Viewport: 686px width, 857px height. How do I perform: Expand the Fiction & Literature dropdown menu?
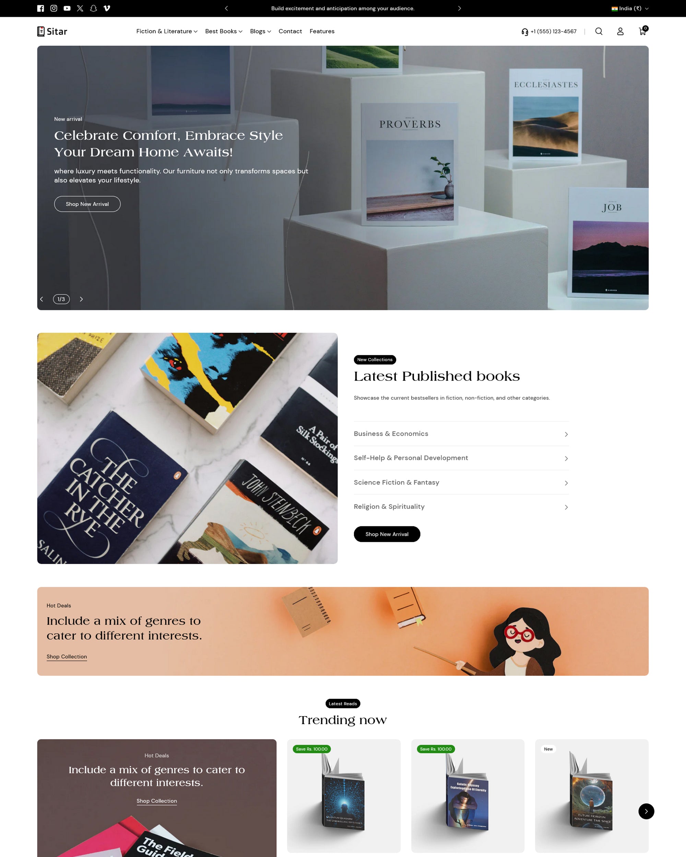[x=167, y=31]
